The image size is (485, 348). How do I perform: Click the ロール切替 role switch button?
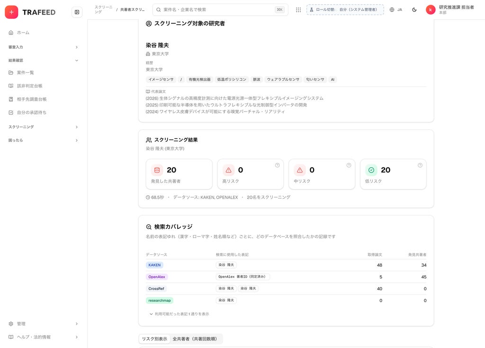click(345, 9)
